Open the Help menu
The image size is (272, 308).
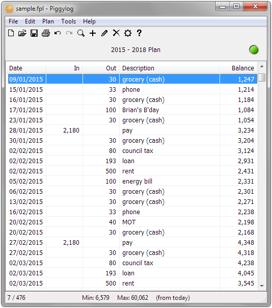click(x=89, y=21)
